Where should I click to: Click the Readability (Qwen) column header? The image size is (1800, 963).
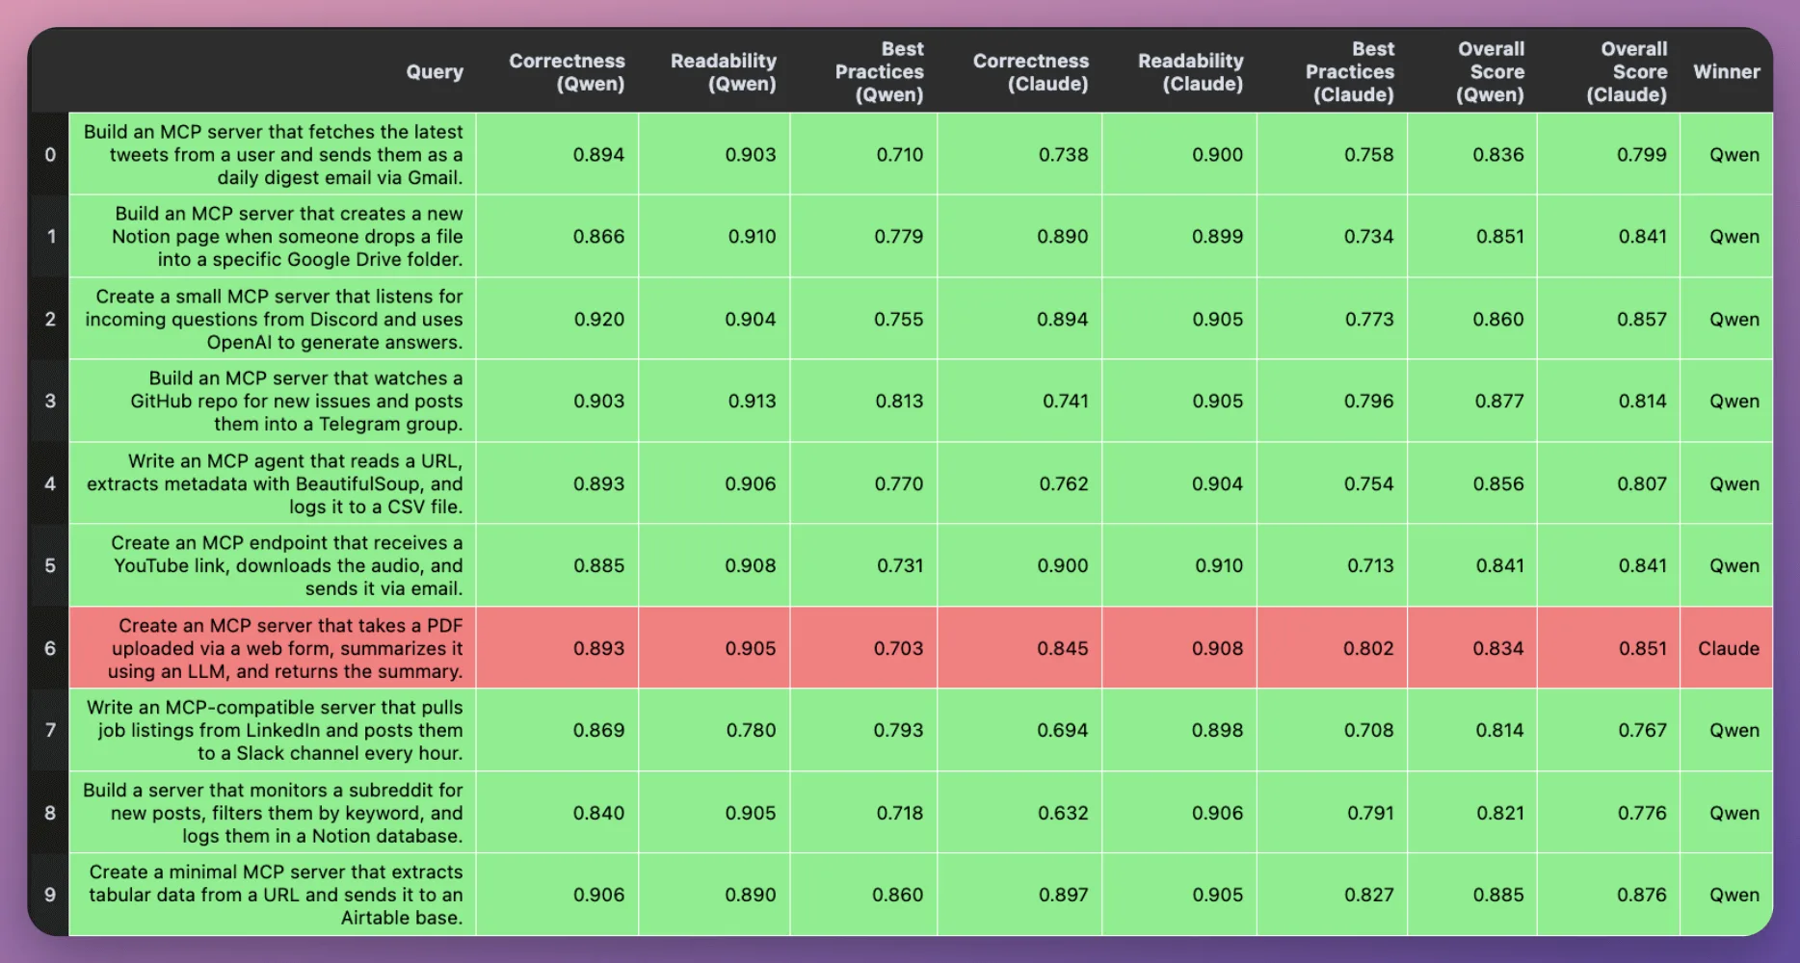pyautogui.click(x=723, y=71)
